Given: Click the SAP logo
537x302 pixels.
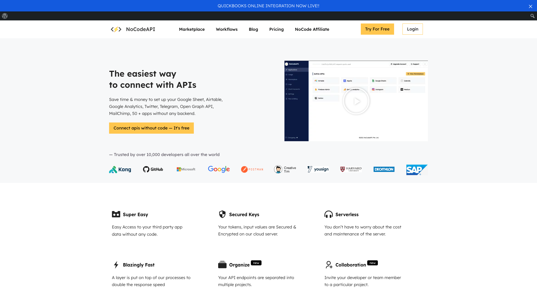Looking at the screenshot, I should point(417,170).
